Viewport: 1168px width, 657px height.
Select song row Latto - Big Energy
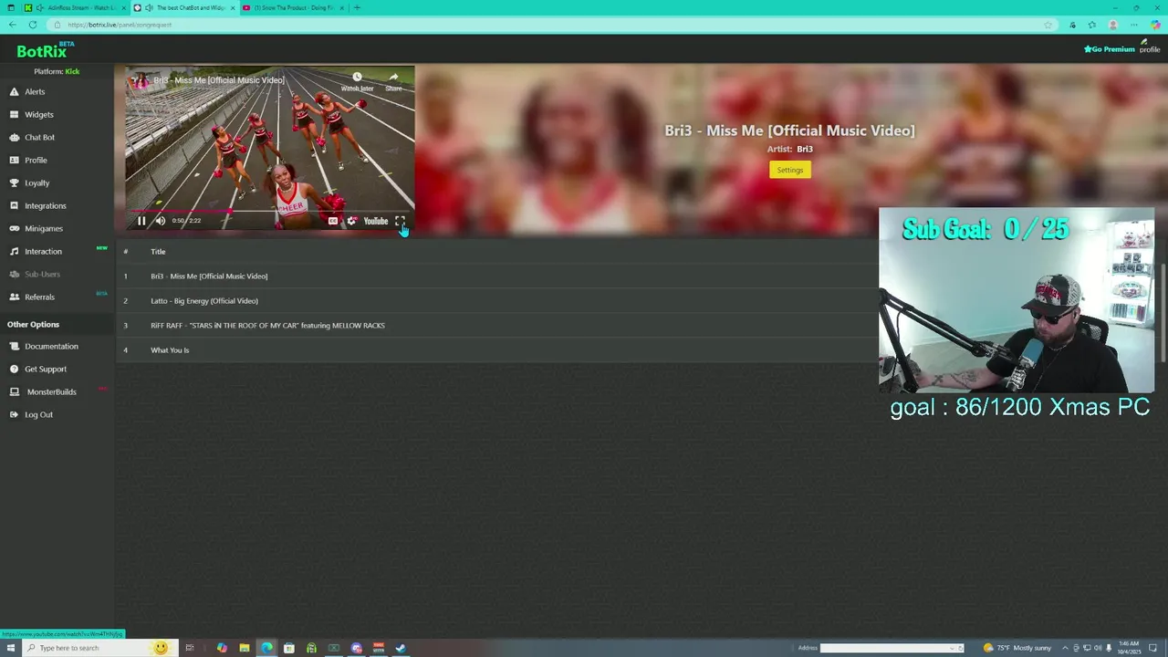pos(496,300)
